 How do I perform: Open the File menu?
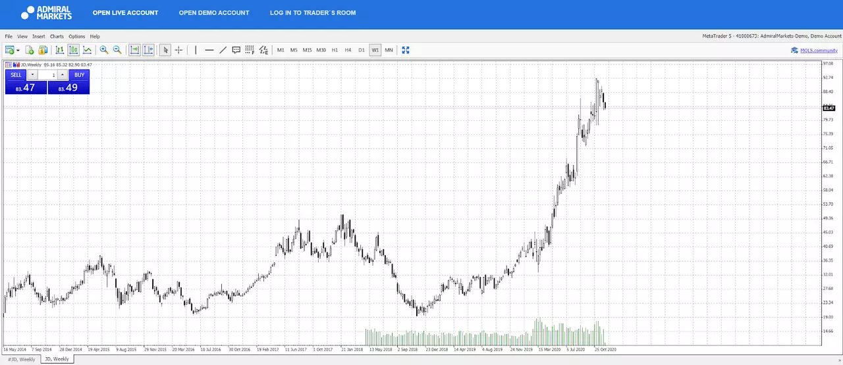tap(9, 36)
